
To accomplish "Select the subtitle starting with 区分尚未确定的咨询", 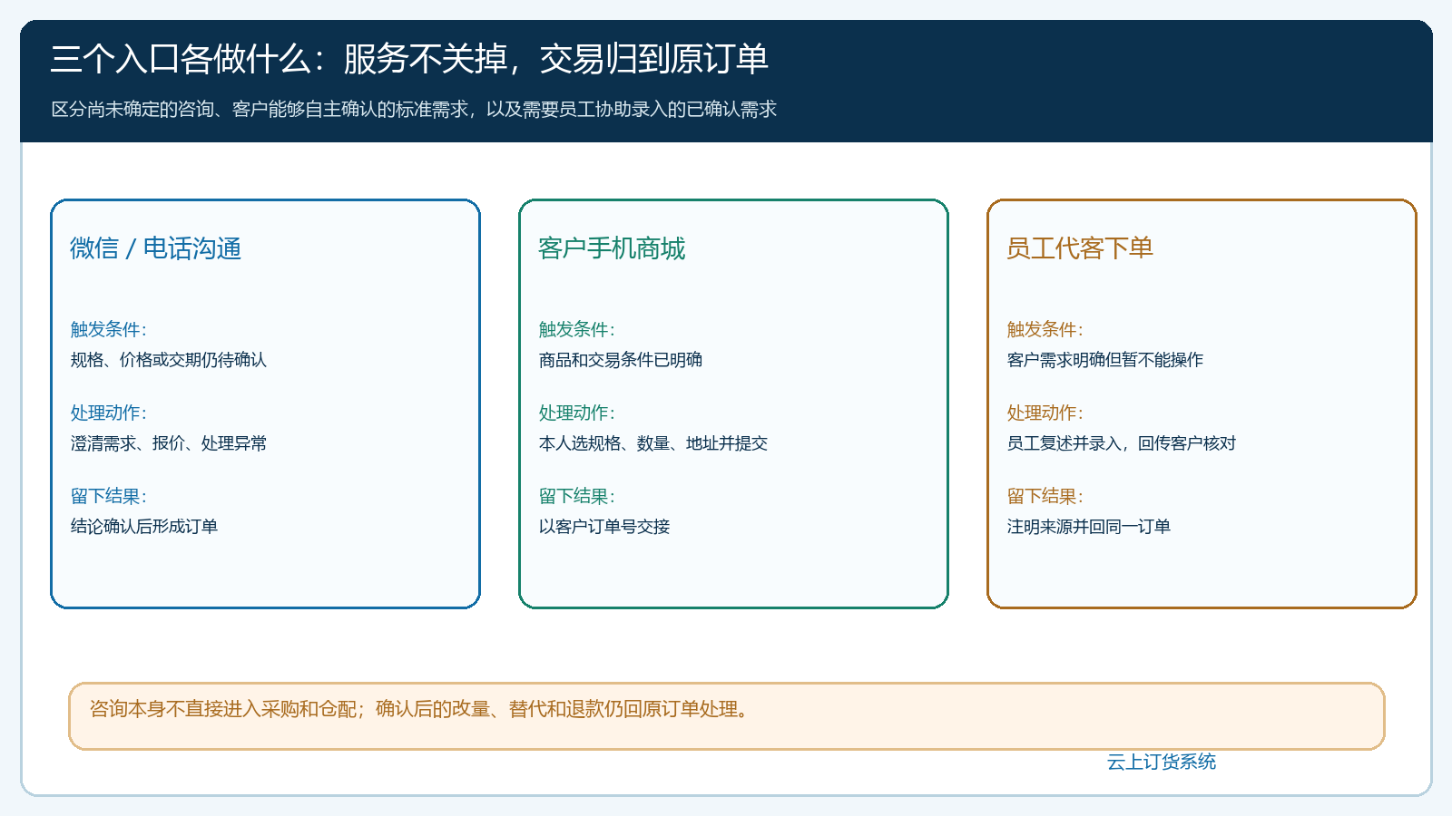I will pos(414,110).
